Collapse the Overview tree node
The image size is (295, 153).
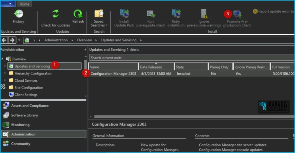(x=2, y=59)
